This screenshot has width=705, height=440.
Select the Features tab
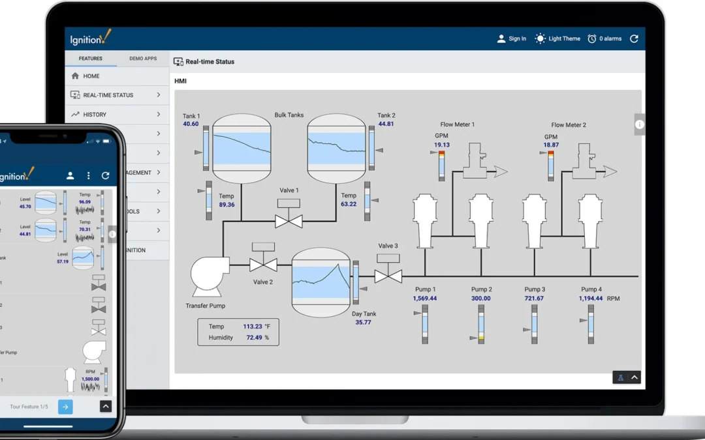pyautogui.click(x=90, y=59)
